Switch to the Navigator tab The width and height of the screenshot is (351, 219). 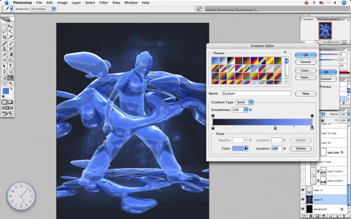pos(308,19)
